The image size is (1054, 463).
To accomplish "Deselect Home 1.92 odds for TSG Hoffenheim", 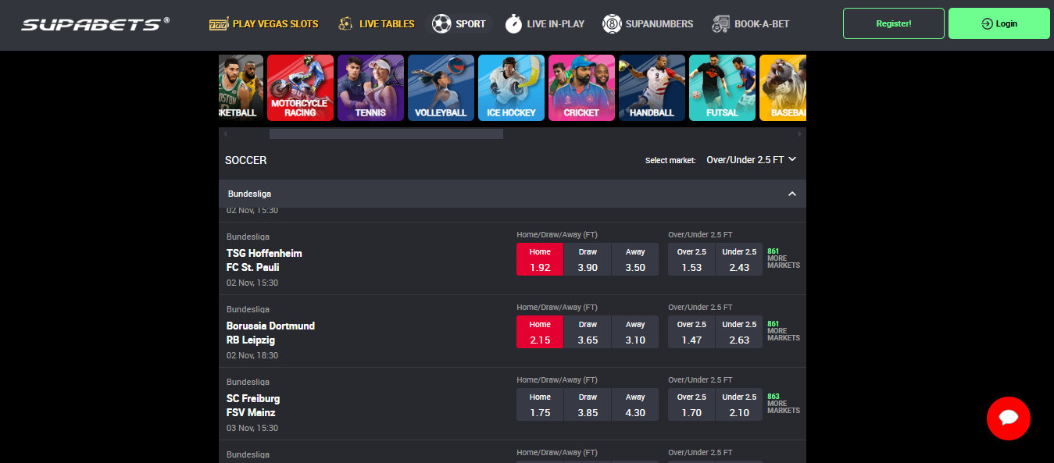I will point(540,259).
